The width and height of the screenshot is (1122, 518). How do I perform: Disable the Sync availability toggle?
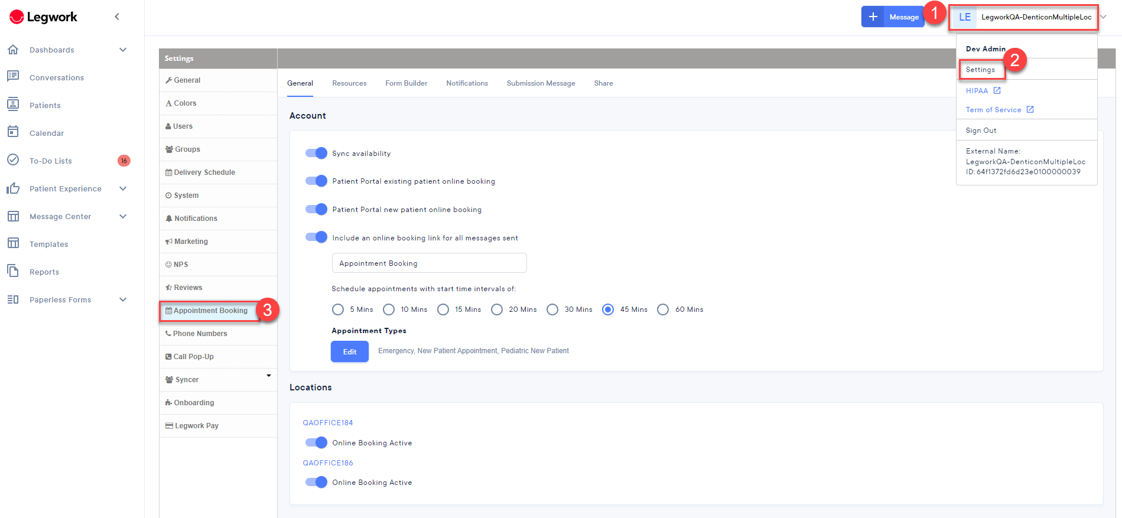coord(316,154)
